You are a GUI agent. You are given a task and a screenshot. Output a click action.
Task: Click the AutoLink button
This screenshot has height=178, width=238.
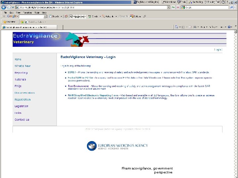click(108, 16)
